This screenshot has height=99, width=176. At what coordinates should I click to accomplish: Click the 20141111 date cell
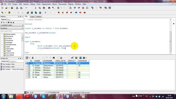[x=62, y=77]
